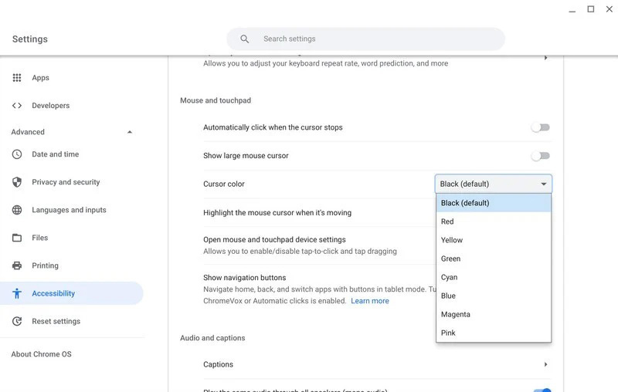The image size is (618, 392).
Task: Open the Learn more link
Action: click(370, 301)
